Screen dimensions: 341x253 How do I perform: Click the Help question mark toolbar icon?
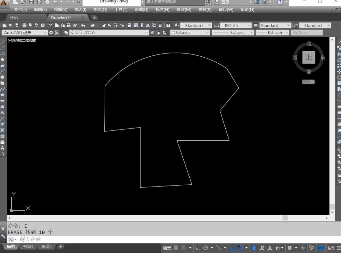pyautogui.click(x=168, y=25)
